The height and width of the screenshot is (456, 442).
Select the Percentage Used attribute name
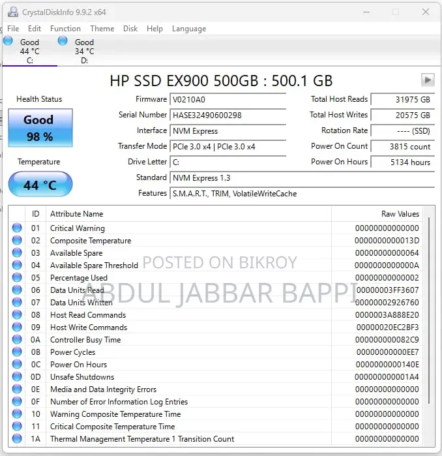pos(79,278)
